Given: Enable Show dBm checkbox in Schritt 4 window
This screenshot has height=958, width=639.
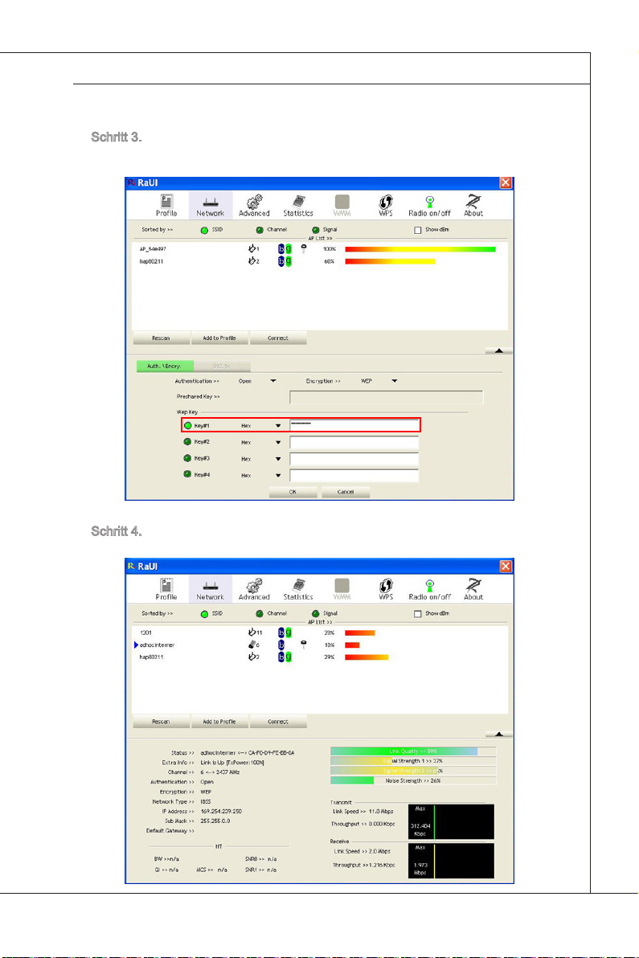Looking at the screenshot, I should coord(418,613).
